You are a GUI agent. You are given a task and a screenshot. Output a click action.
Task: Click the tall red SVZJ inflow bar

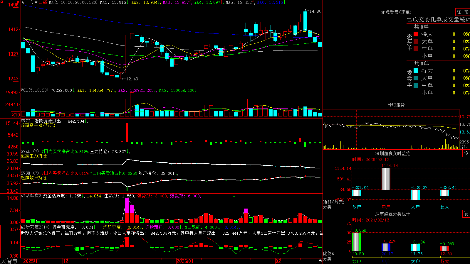coord(127,133)
